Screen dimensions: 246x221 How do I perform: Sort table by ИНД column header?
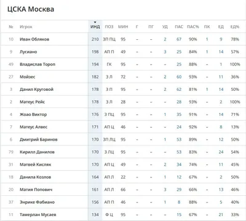tap(95, 27)
